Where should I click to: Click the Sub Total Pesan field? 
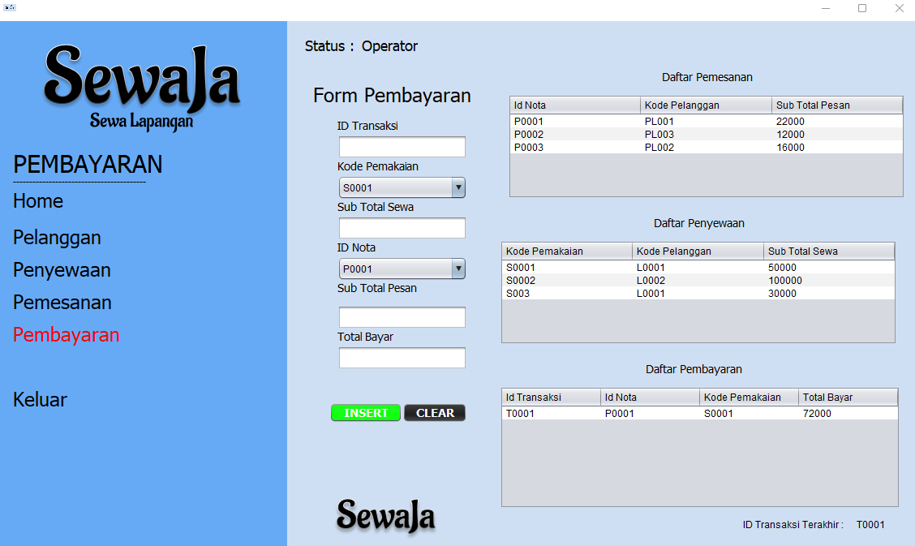click(x=402, y=317)
